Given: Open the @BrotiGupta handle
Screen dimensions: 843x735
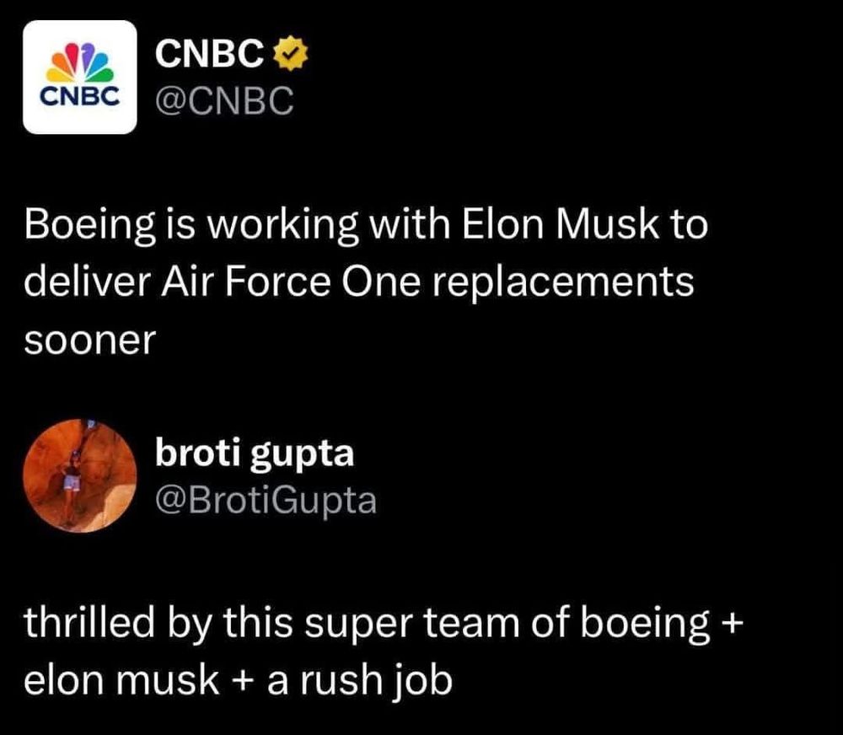Looking at the screenshot, I should [x=266, y=501].
